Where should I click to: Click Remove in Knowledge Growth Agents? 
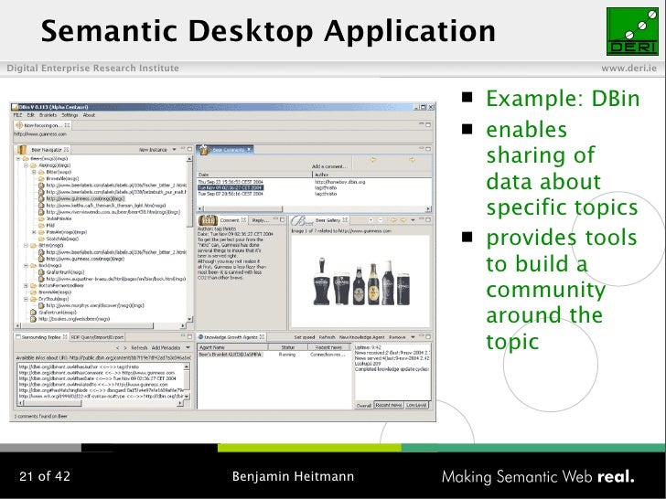(397, 337)
